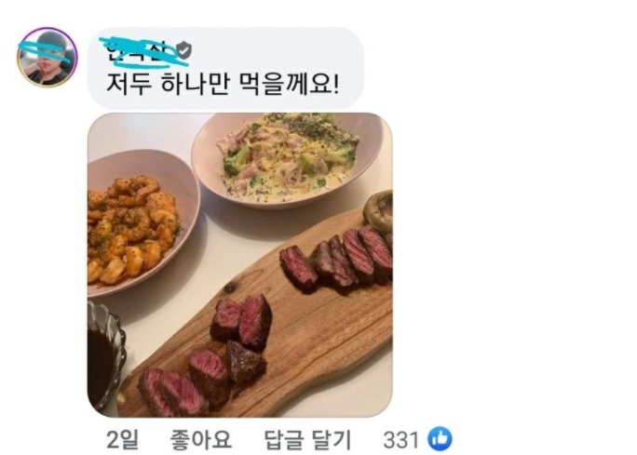Image resolution: width=637 pixels, height=455 pixels.
Task: Reply using 답글 달기
Action: (x=307, y=439)
